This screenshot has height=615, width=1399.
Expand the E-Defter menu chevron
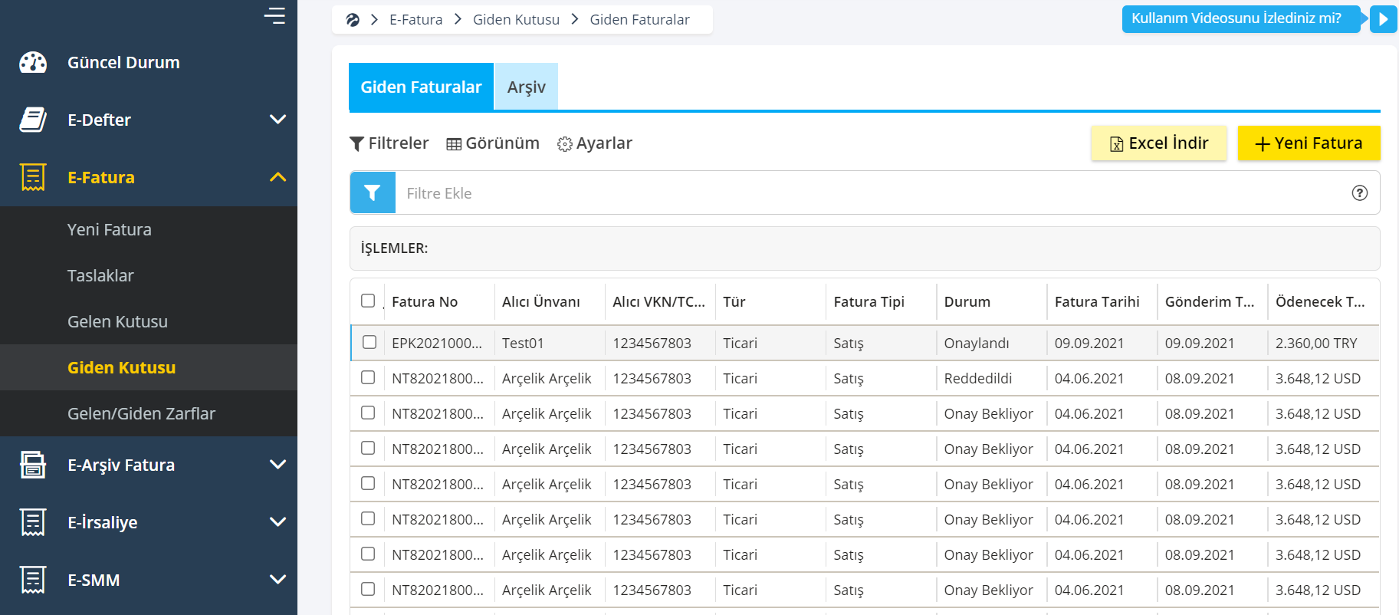pos(278,120)
